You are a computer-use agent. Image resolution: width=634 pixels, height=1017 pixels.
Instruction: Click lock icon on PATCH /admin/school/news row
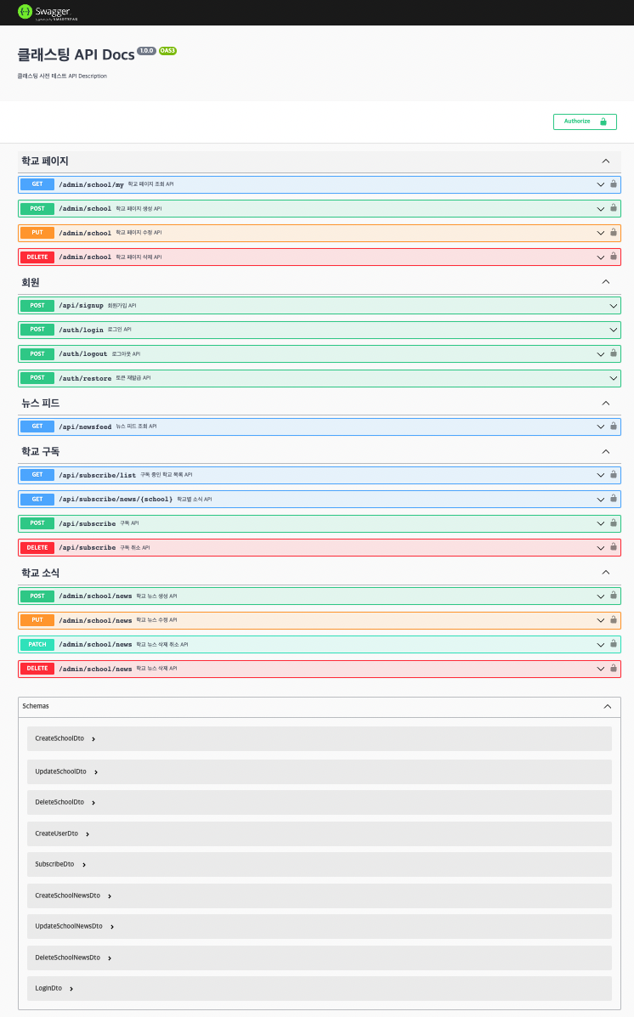(614, 644)
